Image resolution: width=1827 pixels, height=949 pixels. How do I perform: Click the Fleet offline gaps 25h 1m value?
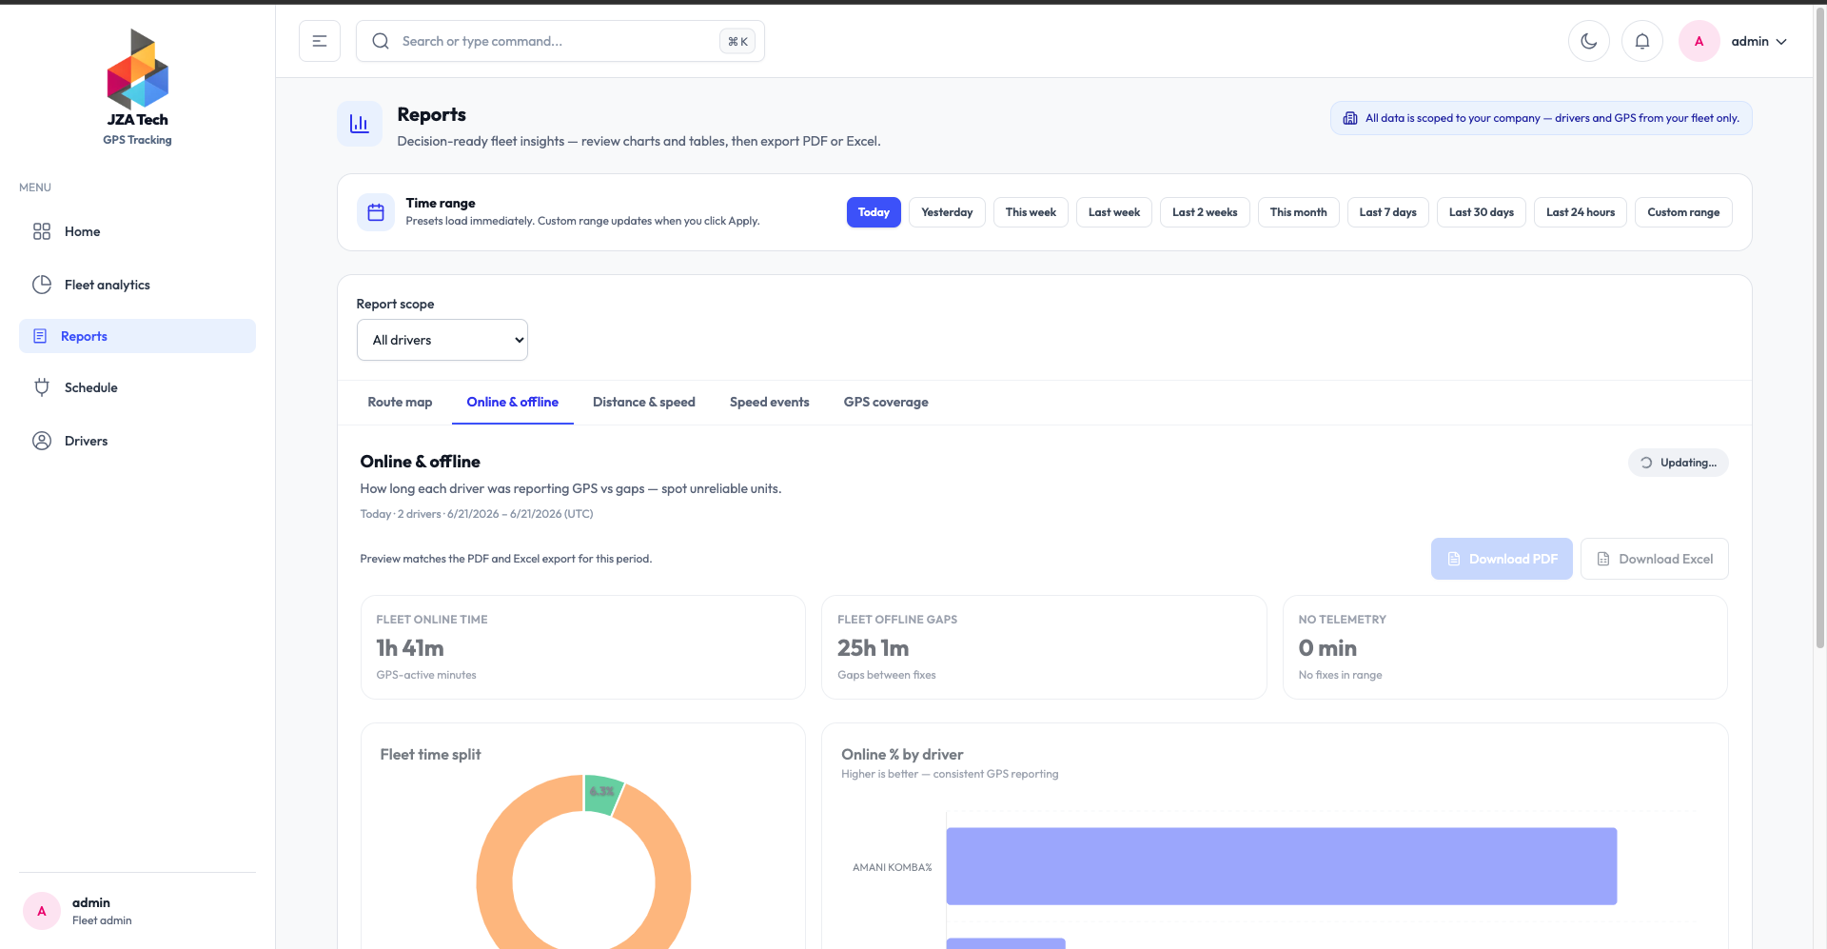point(873,648)
